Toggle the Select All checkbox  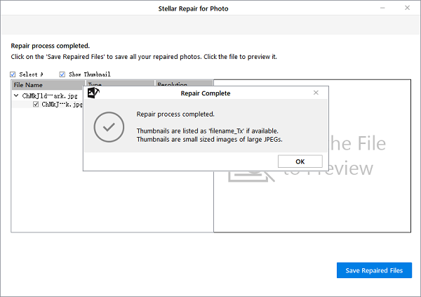[x=13, y=74]
